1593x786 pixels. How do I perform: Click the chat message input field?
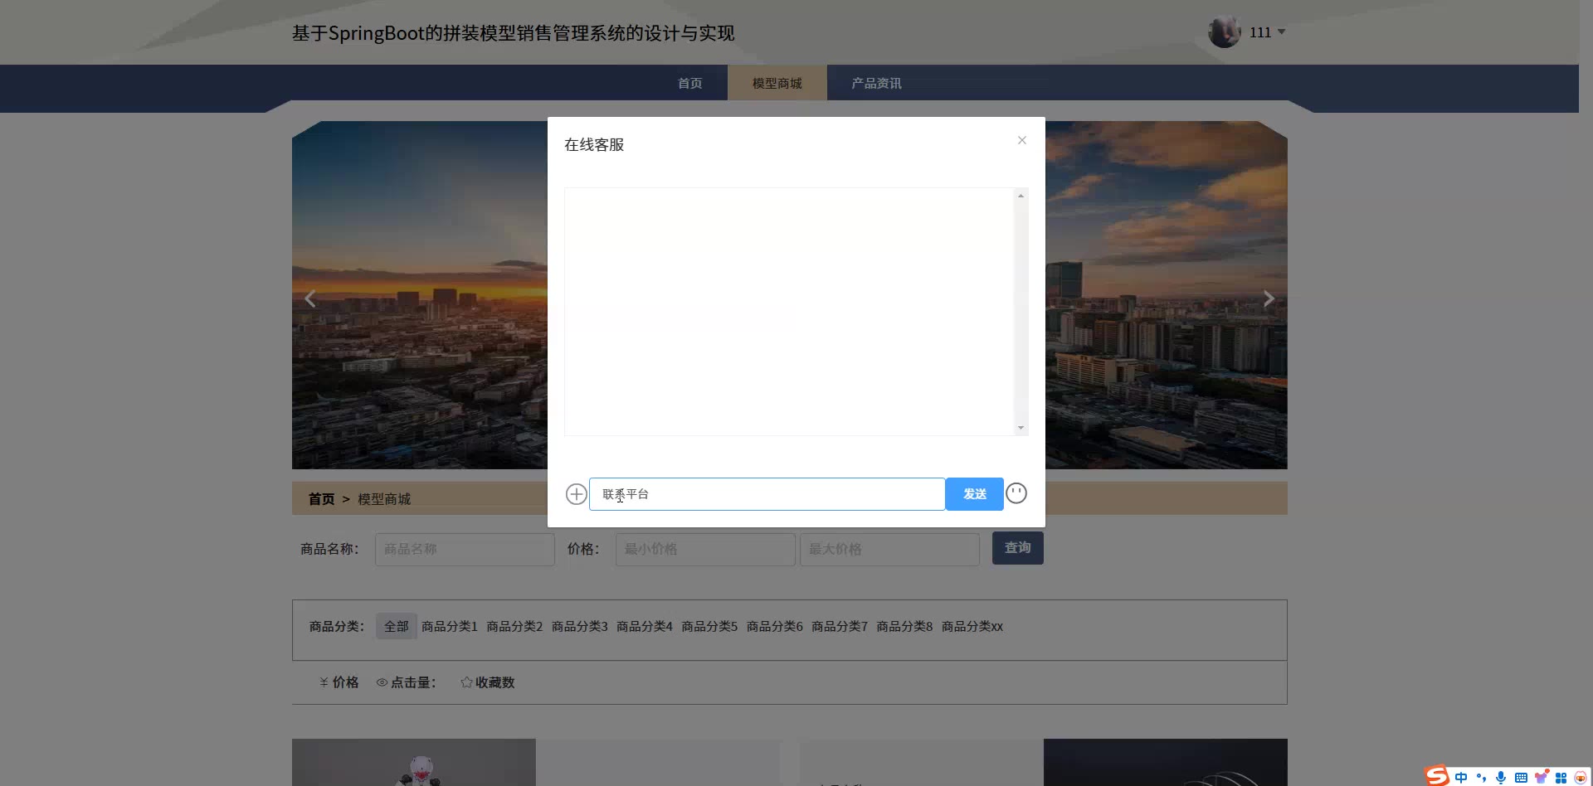(767, 494)
